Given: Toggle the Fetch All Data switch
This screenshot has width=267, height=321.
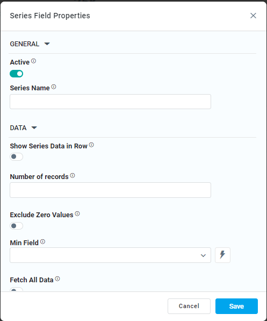Looking at the screenshot, I should coord(16,289).
